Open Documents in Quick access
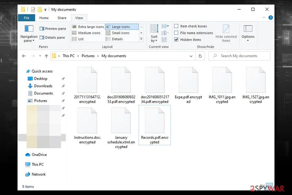Image resolution: width=292 pixels, height=195 pixels. [40, 93]
